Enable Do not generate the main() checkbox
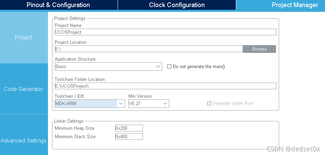This screenshot has height=155, width=325. point(169,66)
